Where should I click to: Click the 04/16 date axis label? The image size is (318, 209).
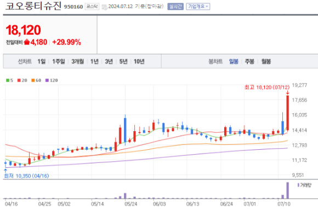11,204
